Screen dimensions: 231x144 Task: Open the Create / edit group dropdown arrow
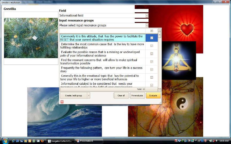[89, 95]
